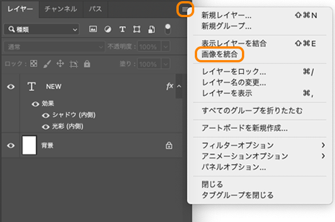Click the 光彩 (内側) effect label
Screen dimensions: 335x222
(x=67, y=126)
